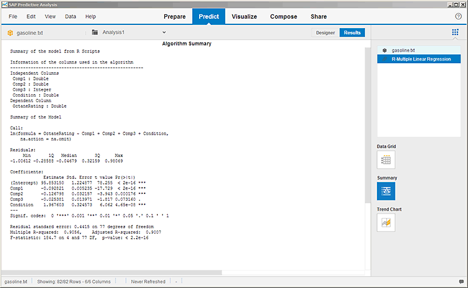Open the Help menu
This screenshot has height=288, width=468.
90,16
